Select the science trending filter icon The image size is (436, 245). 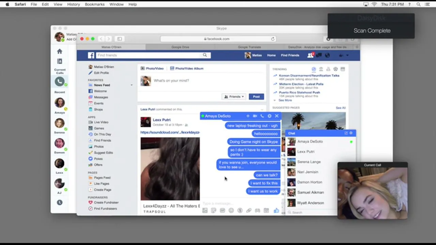tap(328, 69)
